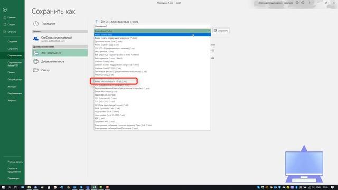The image size is (338, 190).
Task: Open Windows taskbar search
Action: click(10, 187)
